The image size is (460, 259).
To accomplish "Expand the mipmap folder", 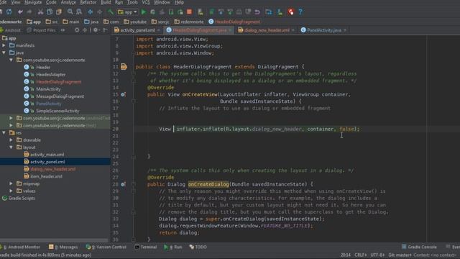I will pyautogui.click(x=11, y=184).
